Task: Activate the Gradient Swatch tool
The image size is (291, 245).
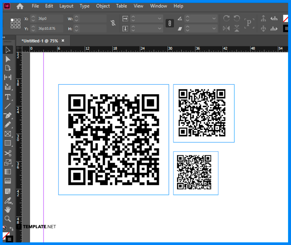Action: click(x=8, y=171)
